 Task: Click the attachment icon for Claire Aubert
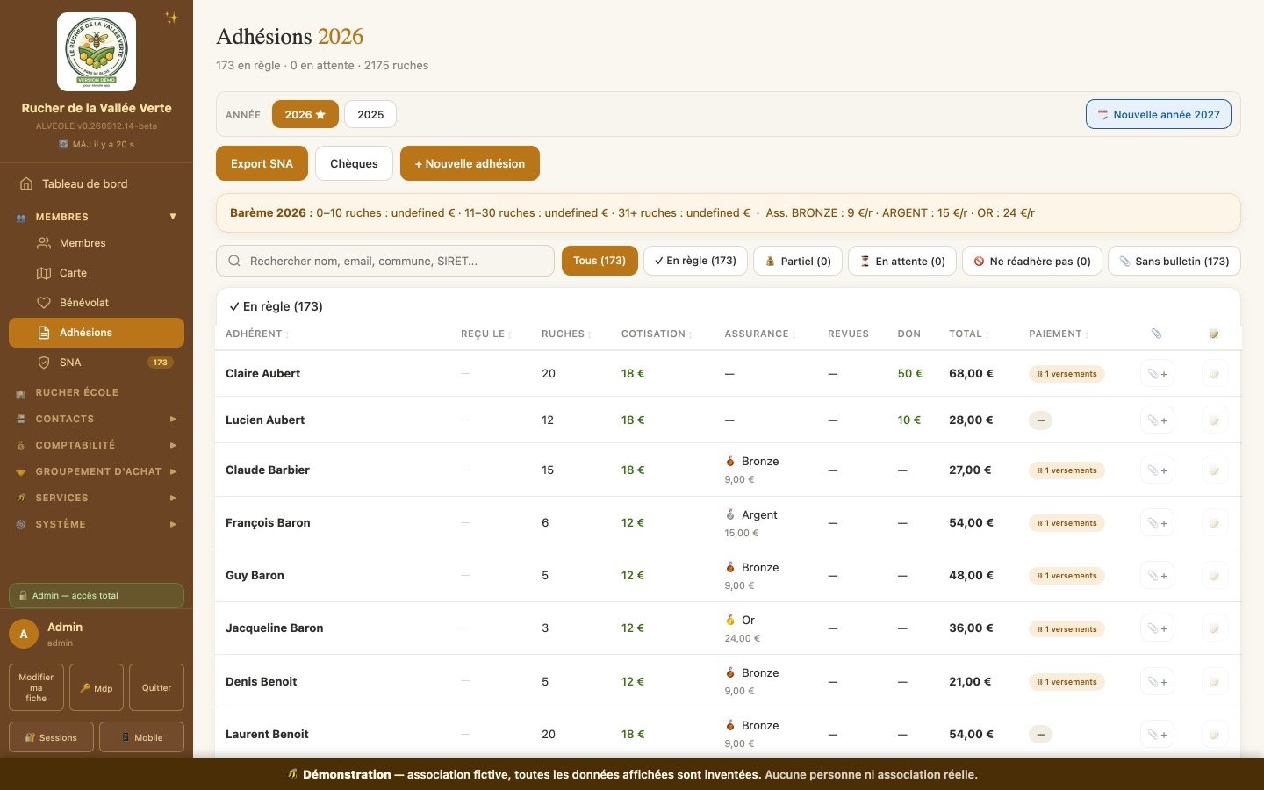point(1157,374)
